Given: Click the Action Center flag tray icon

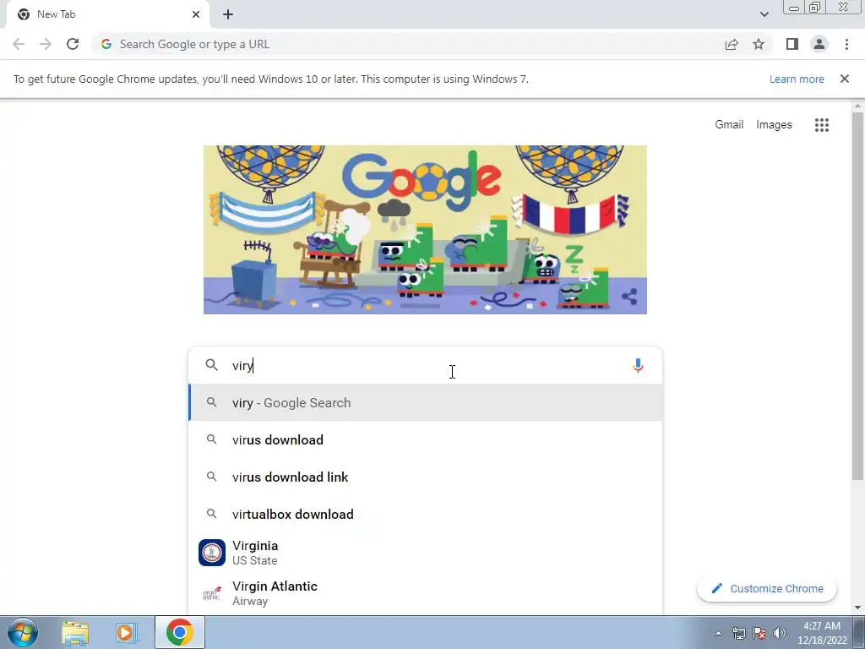Looking at the screenshot, I should (x=759, y=633).
